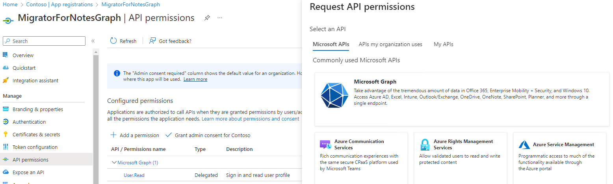Click Grant admin consent for Contoso
Screen dimensions: 613x184
208,135
